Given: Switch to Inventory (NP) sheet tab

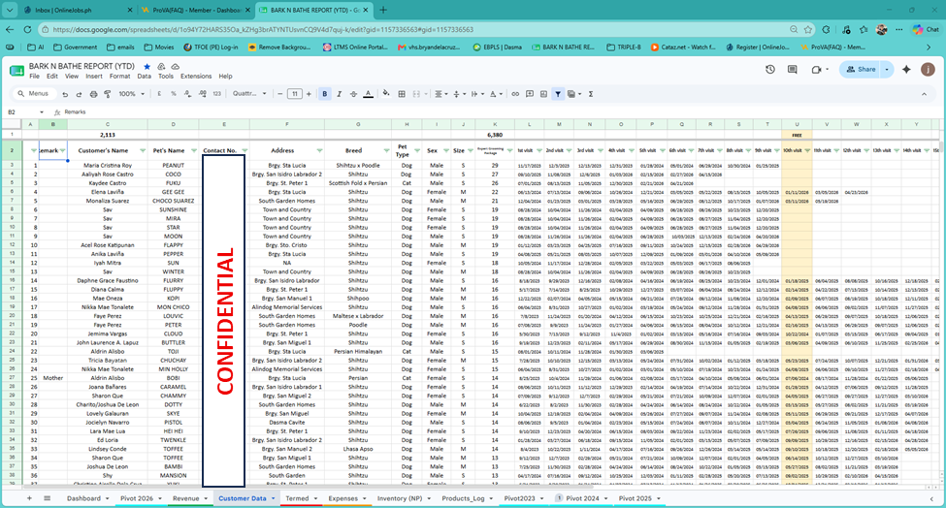Looking at the screenshot, I should tap(403, 498).
